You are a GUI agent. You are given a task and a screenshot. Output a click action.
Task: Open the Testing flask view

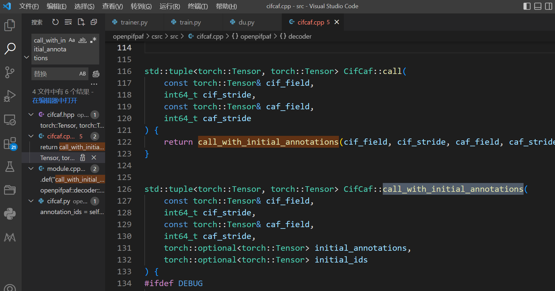pos(10,167)
